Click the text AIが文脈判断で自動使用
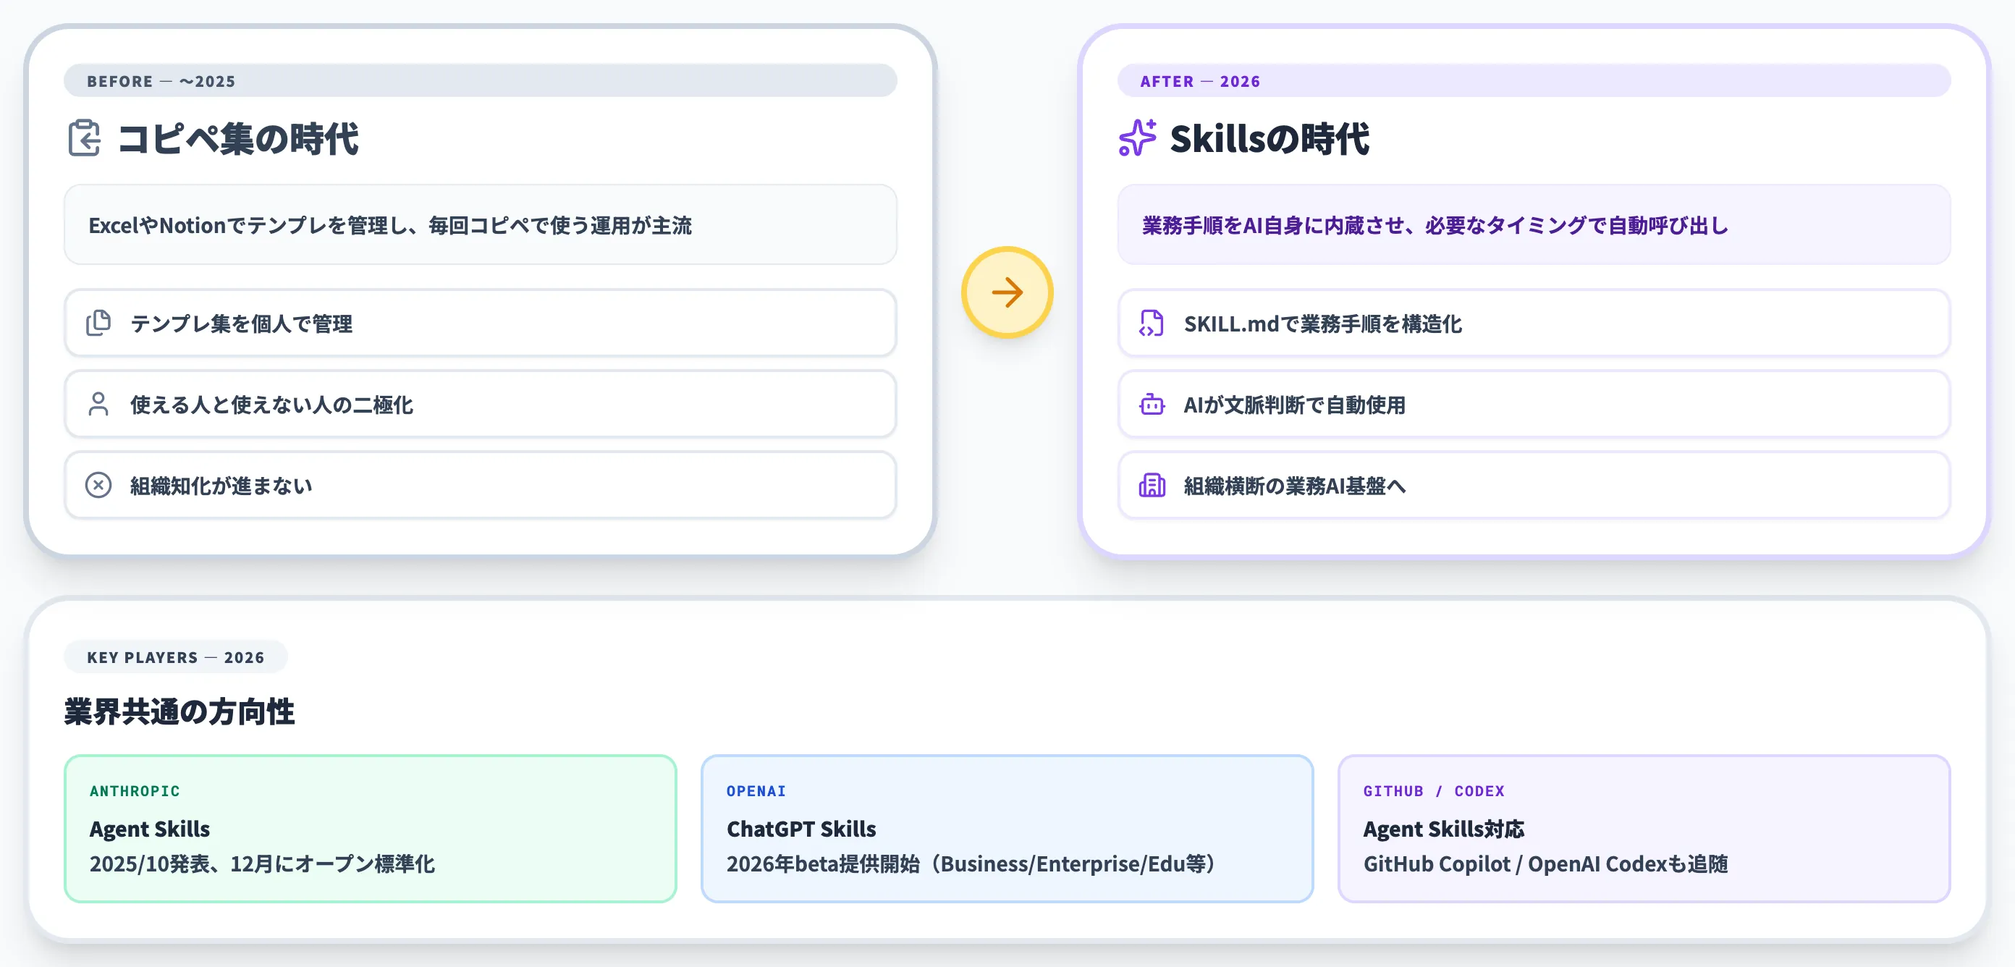The height and width of the screenshot is (967, 2015). pos(1294,405)
